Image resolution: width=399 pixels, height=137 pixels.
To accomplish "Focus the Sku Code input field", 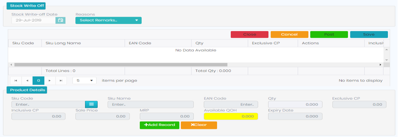I will click(48, 104).
